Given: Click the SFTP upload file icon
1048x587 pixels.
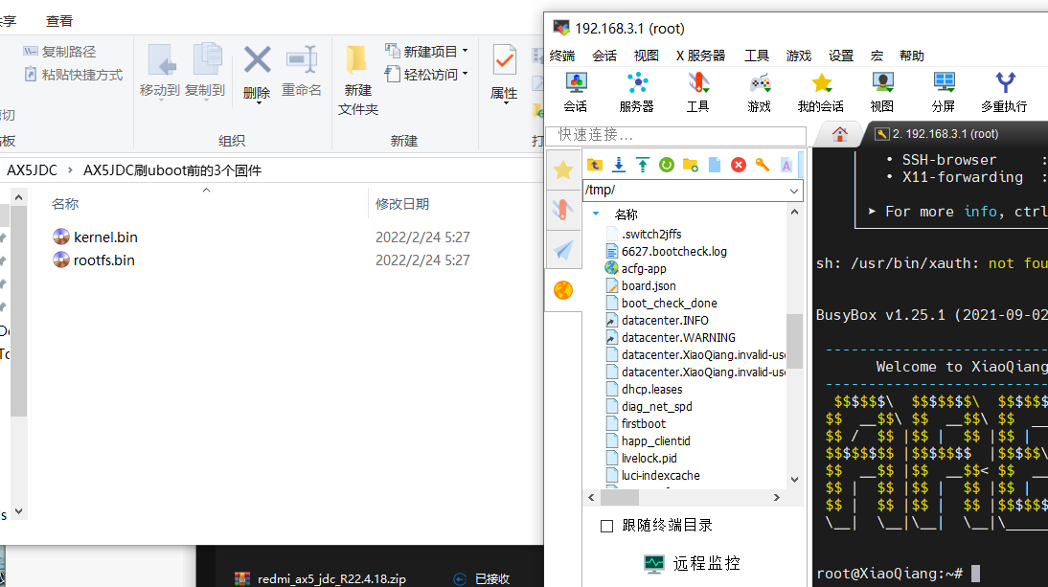Looking at the screenshot, I should click(x=643, y=165).
